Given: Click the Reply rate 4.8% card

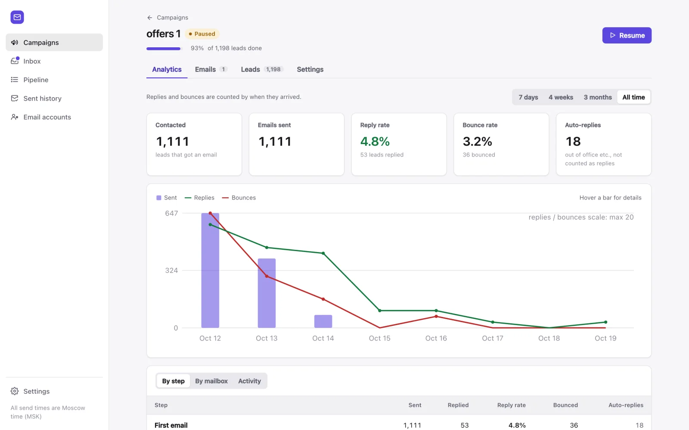Looking at the screenshot, I should (x=399, y=144).
